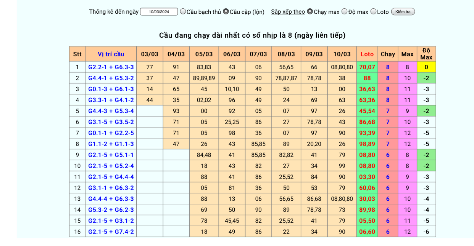
Task: Select the Chạy max sort option
Action: pyautogui.click(x=310, y=11)
